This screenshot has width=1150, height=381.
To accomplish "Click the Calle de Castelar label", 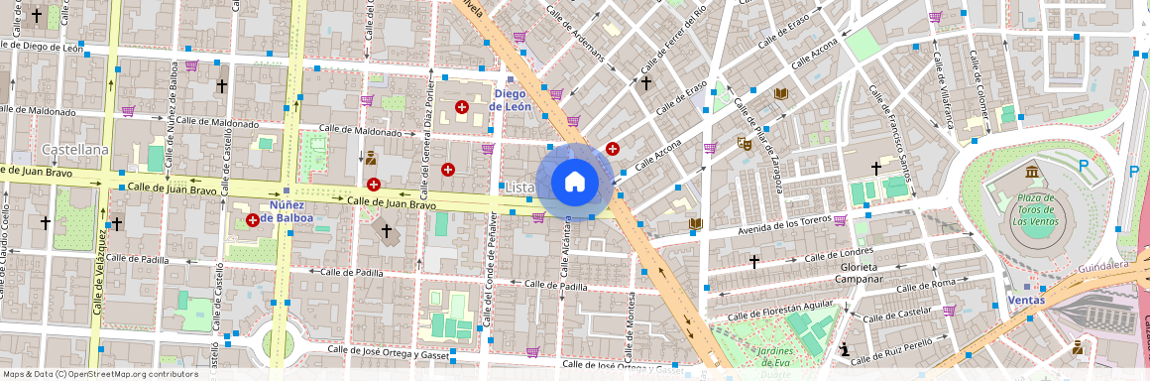I will [x=897, y=315].
